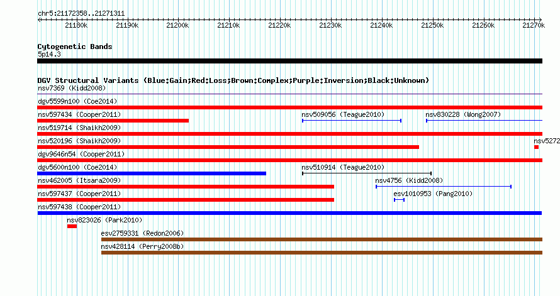Click the 5p14.3 band label
The image size is (560, 296).
point(49,54)
